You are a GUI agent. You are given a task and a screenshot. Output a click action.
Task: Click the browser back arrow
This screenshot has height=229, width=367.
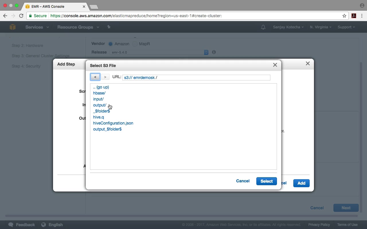5,16
